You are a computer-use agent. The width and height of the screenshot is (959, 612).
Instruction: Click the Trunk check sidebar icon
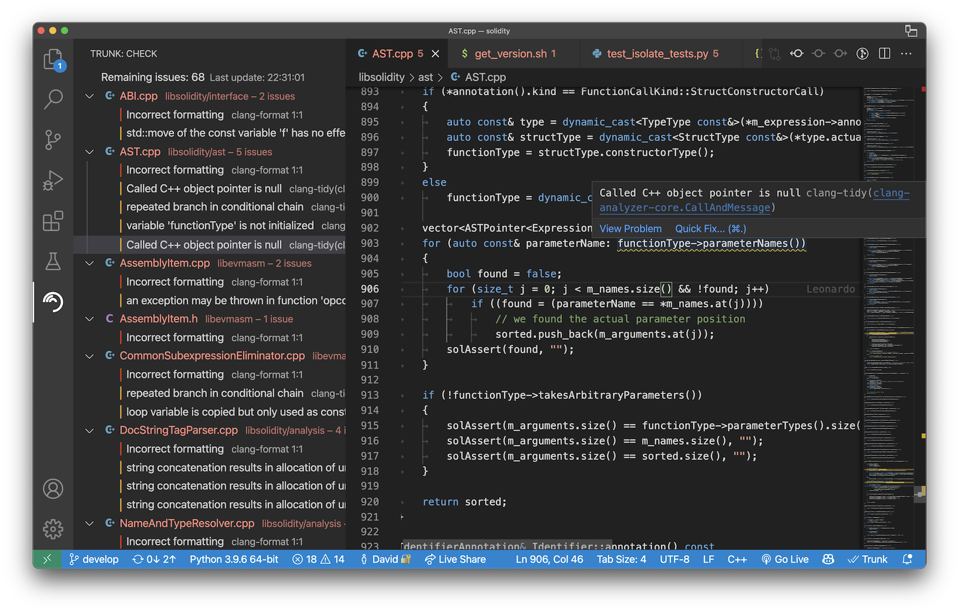53,302
